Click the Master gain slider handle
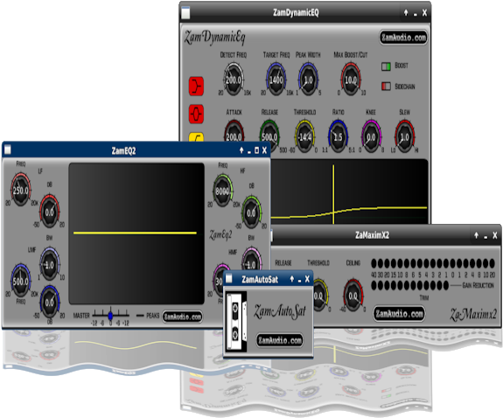 [x=110, y=316]
